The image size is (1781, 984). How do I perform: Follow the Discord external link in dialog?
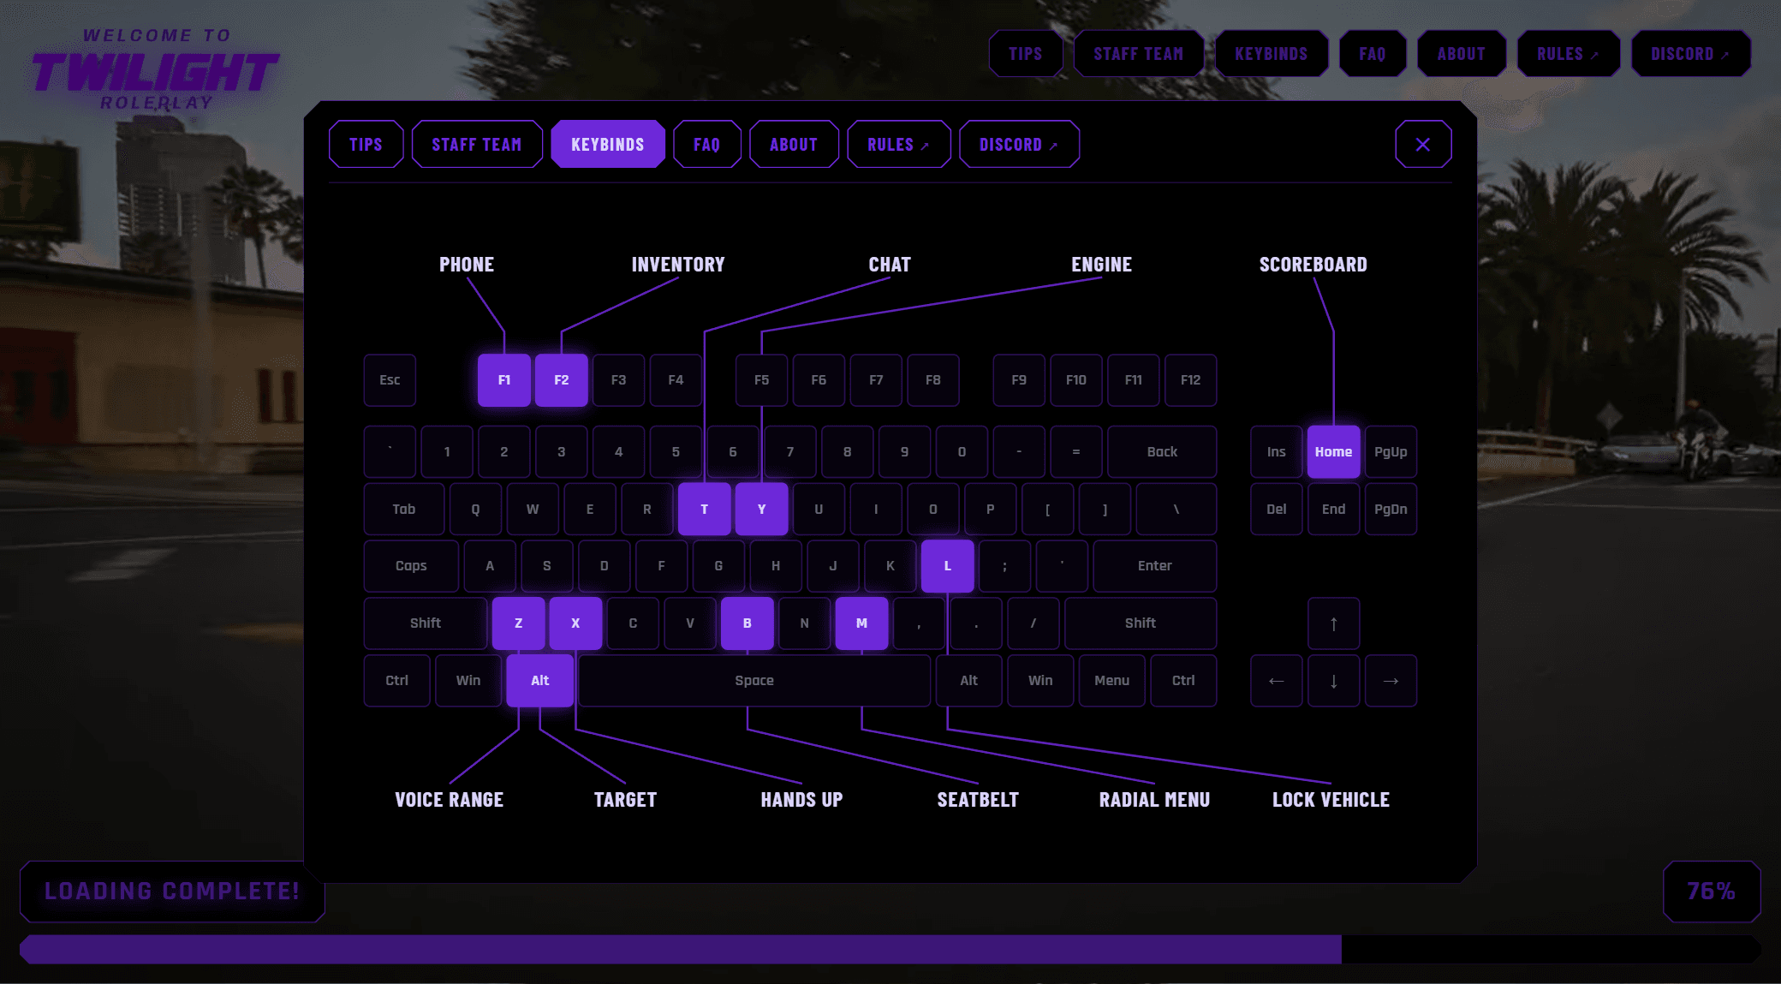click(x=1019, y=145)
